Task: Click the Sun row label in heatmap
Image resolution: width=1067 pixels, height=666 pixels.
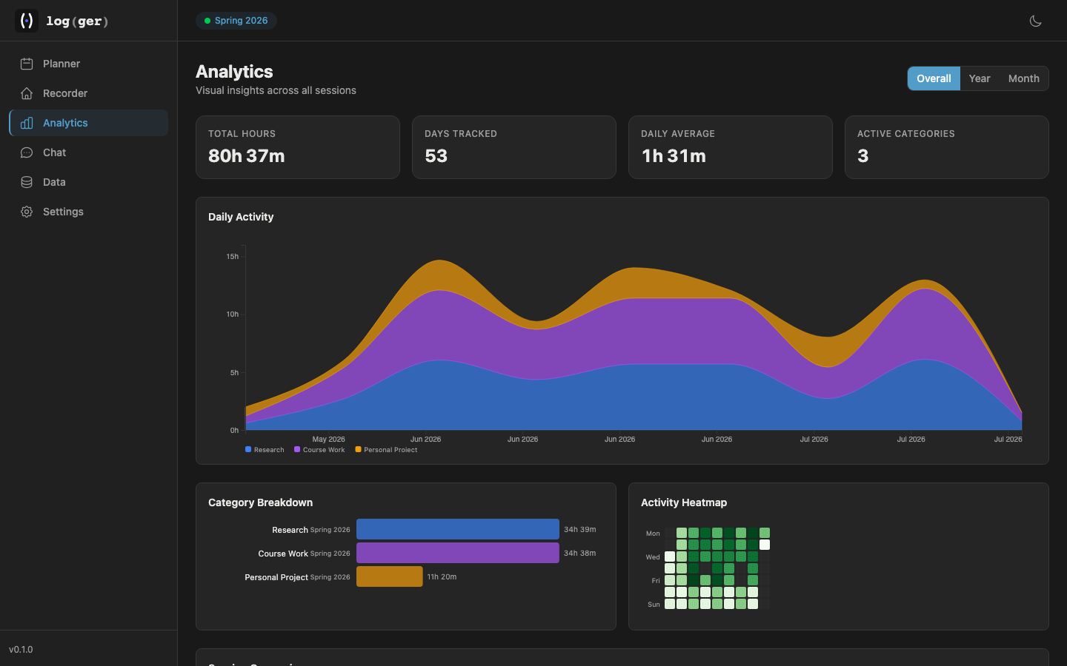Action: (654, 605)
